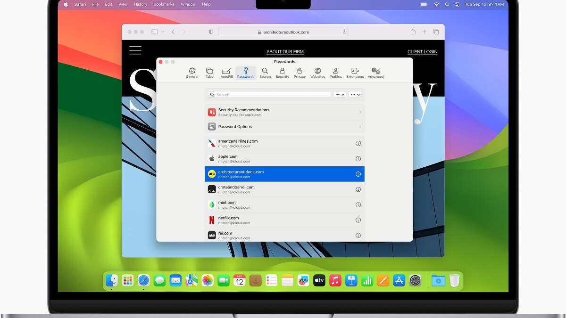Open the Safari sidebar toggle button
Viewport: 566px width, 318px height.
154,32
